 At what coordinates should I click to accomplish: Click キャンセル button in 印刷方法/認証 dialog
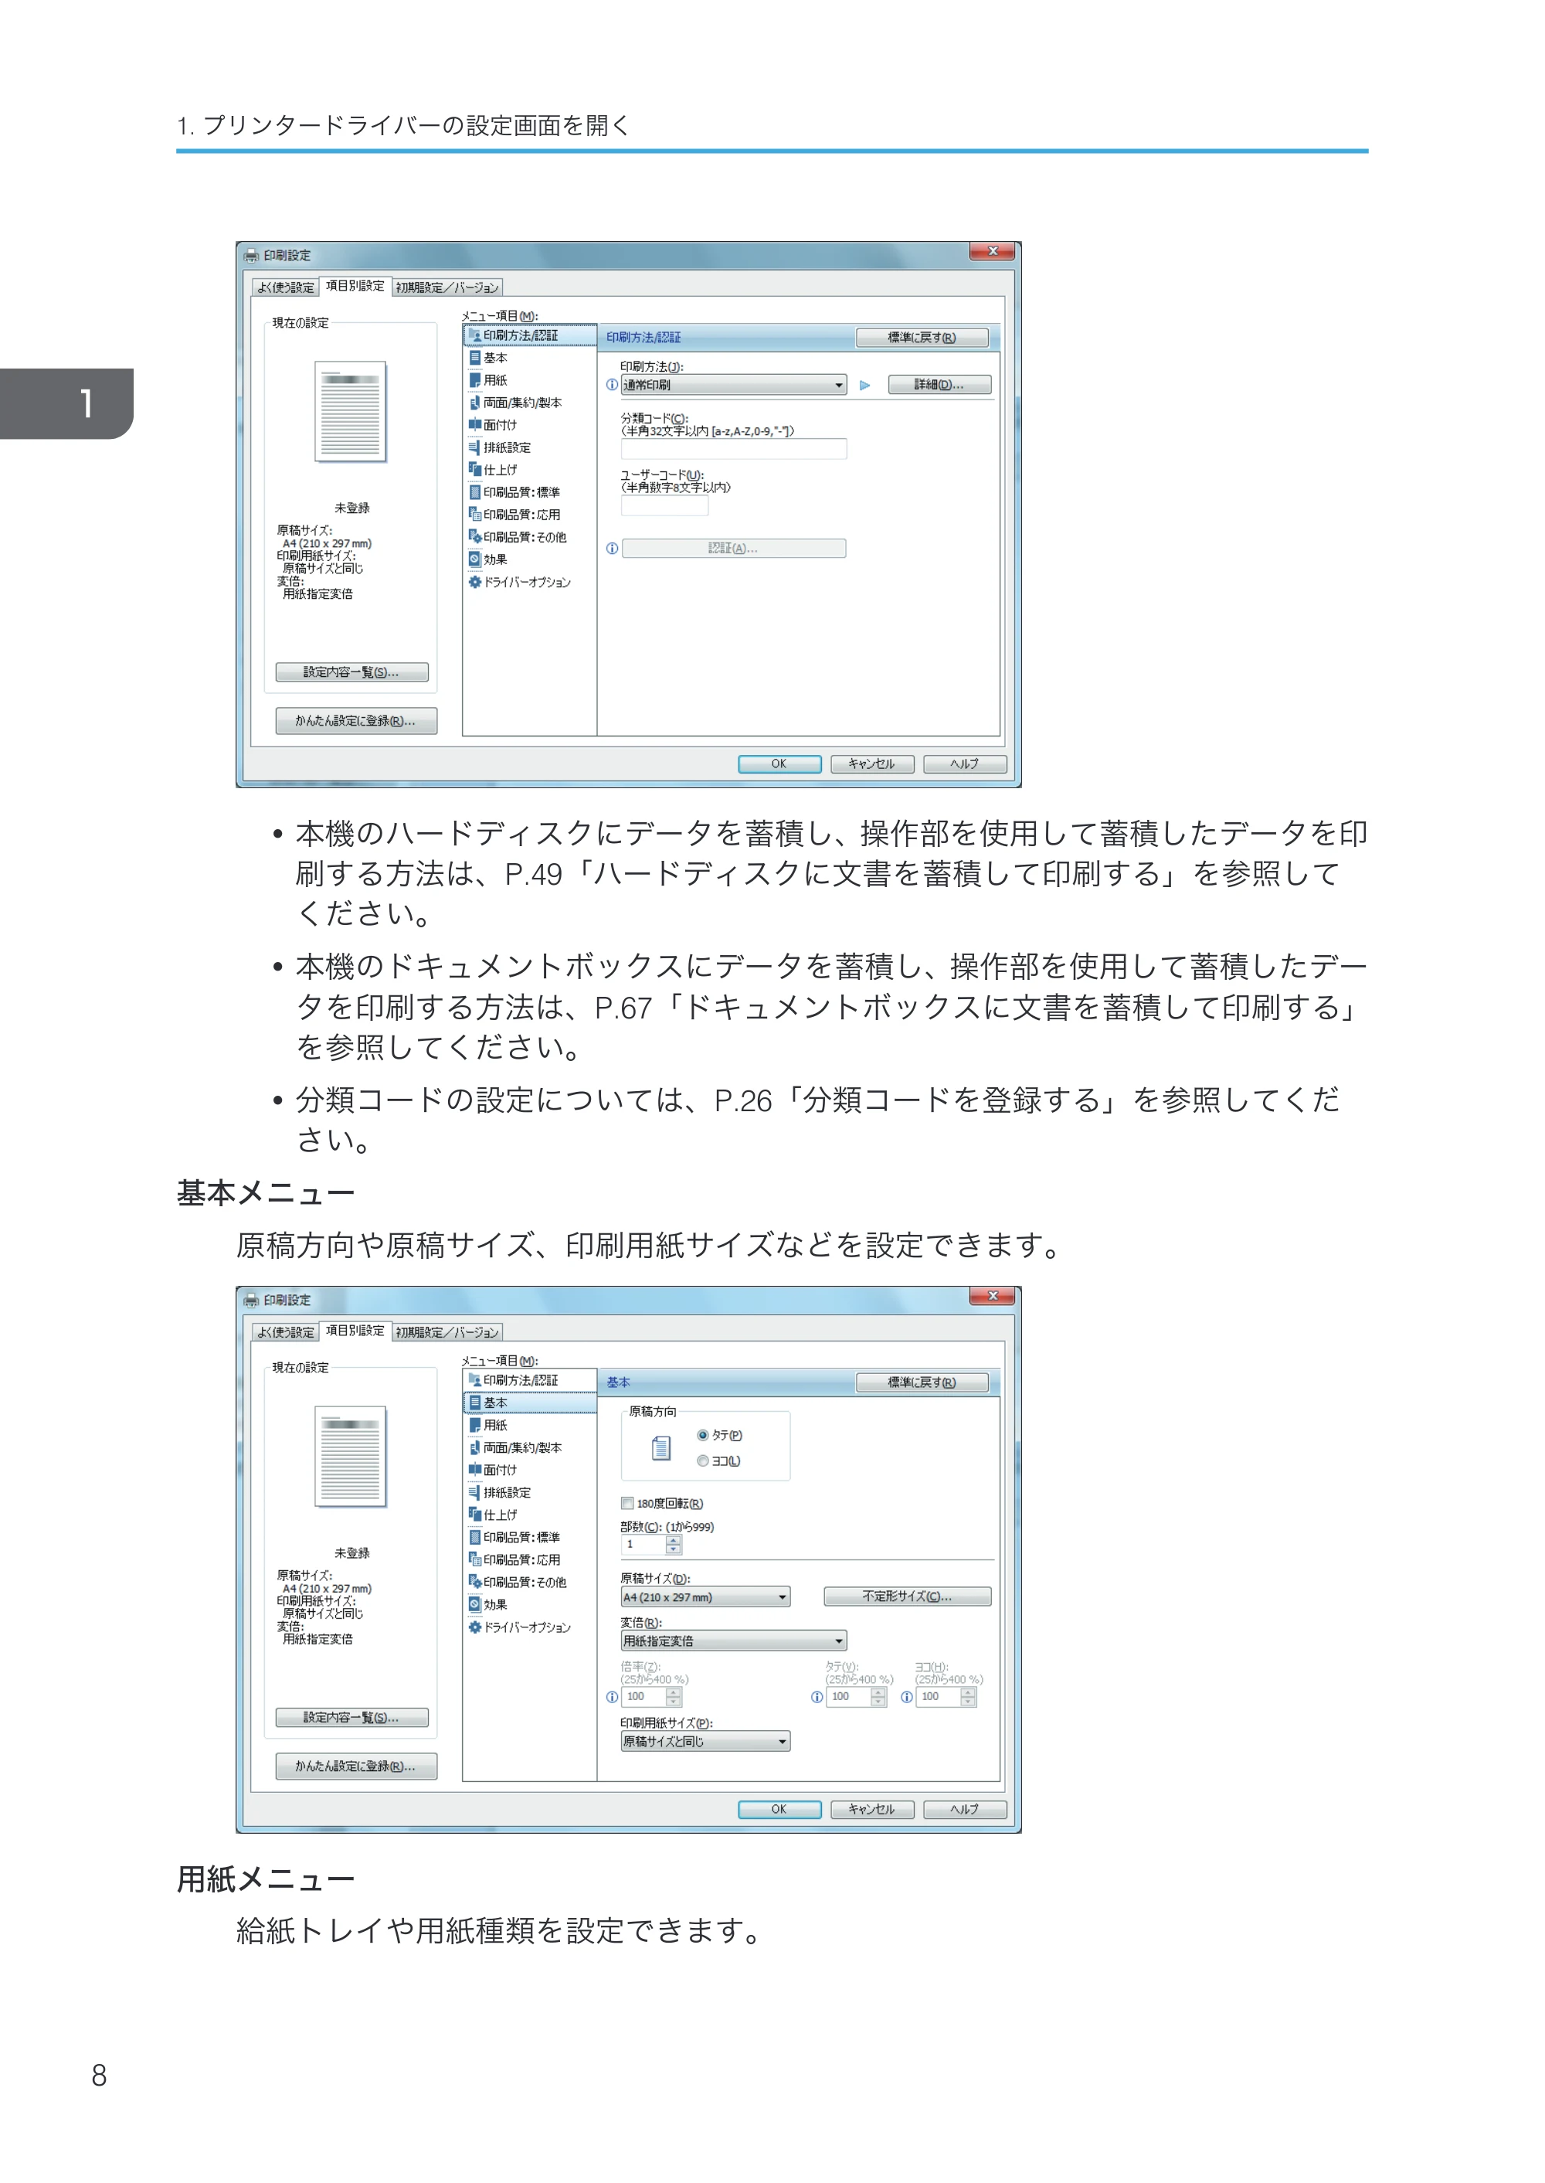(x=871, y=764)
